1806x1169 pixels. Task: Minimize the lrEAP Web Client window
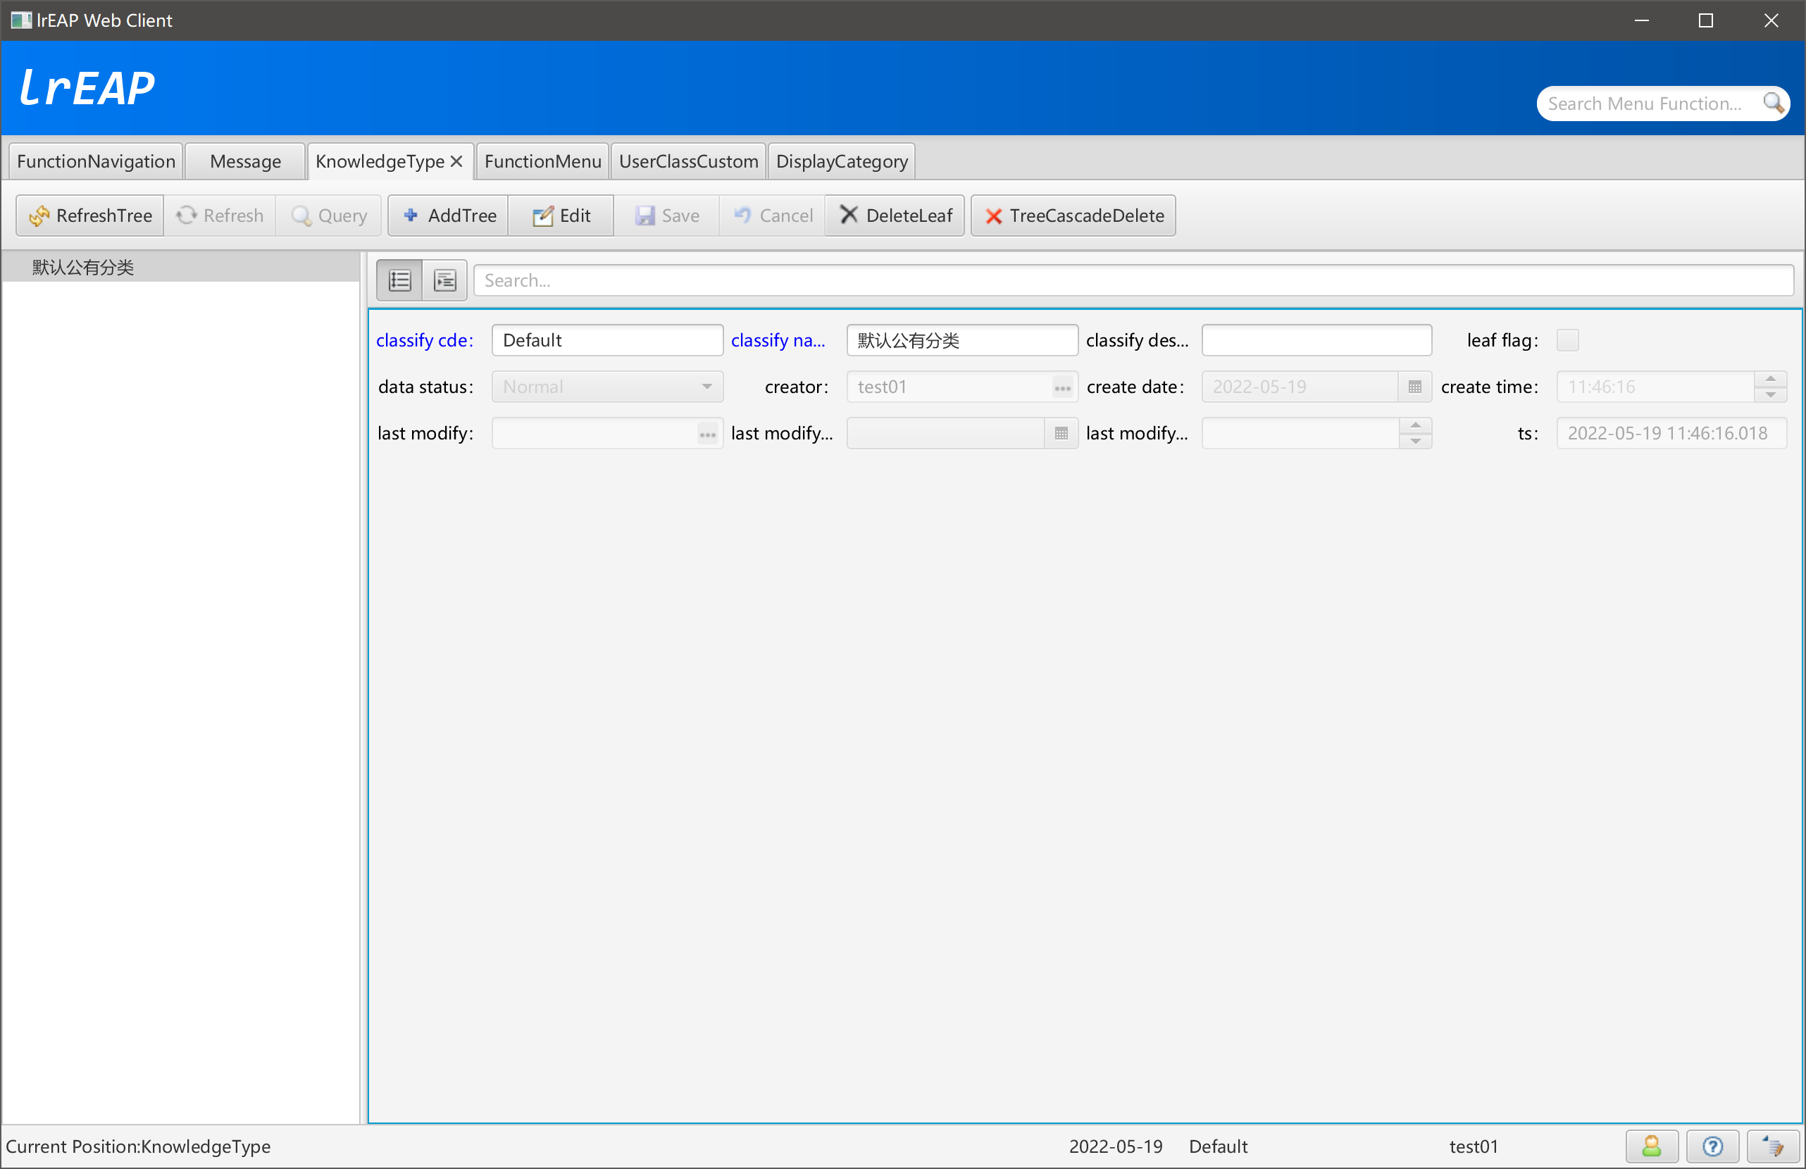(x=1642, y=20)
